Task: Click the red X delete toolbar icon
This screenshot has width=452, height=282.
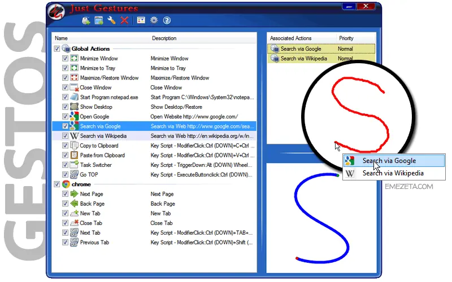Action: pyautogui.click(x=124, y=20)
